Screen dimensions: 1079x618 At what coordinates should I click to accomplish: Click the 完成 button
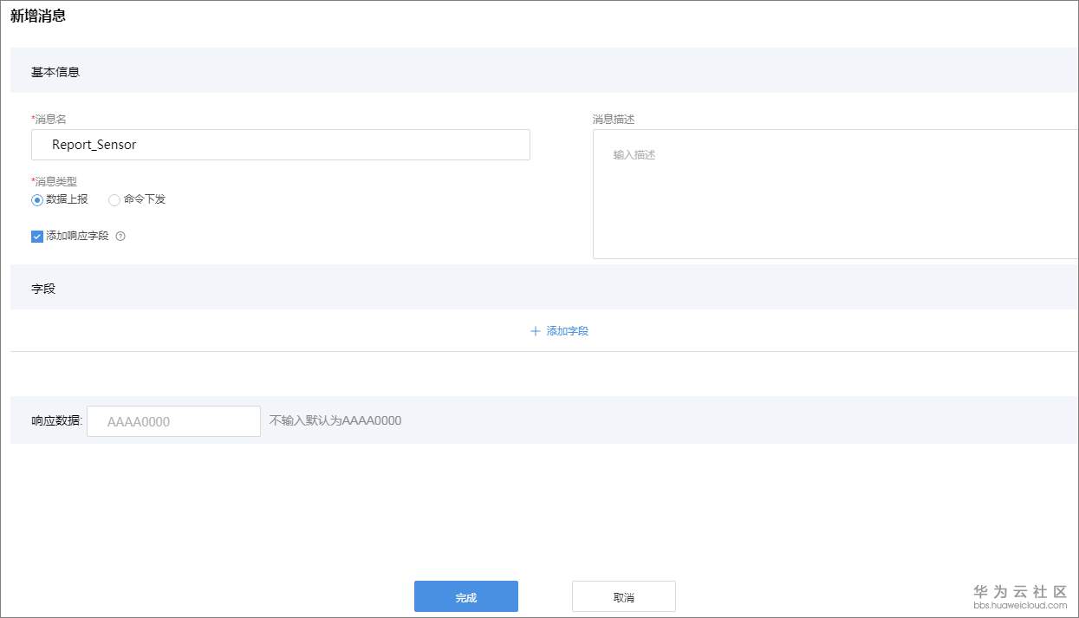(x=466, y=597)
